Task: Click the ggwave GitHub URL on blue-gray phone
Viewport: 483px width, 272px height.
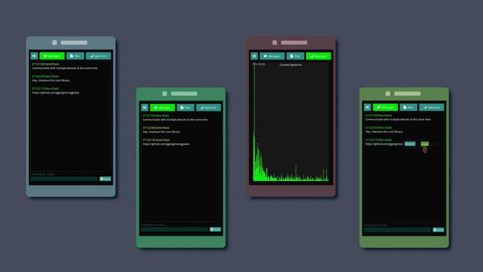Action: click(x=56, y=93)
